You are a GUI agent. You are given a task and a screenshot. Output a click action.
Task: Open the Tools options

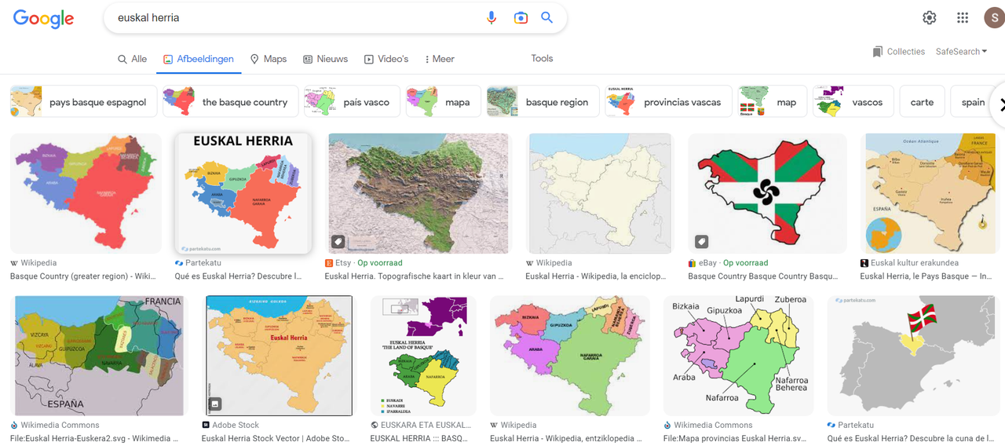[542, 58]
